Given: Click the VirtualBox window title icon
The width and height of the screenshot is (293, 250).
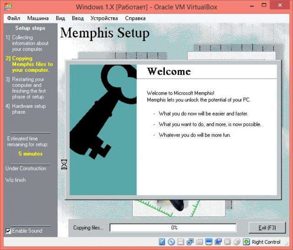Looking at the screenshot, I should (8, 7).
